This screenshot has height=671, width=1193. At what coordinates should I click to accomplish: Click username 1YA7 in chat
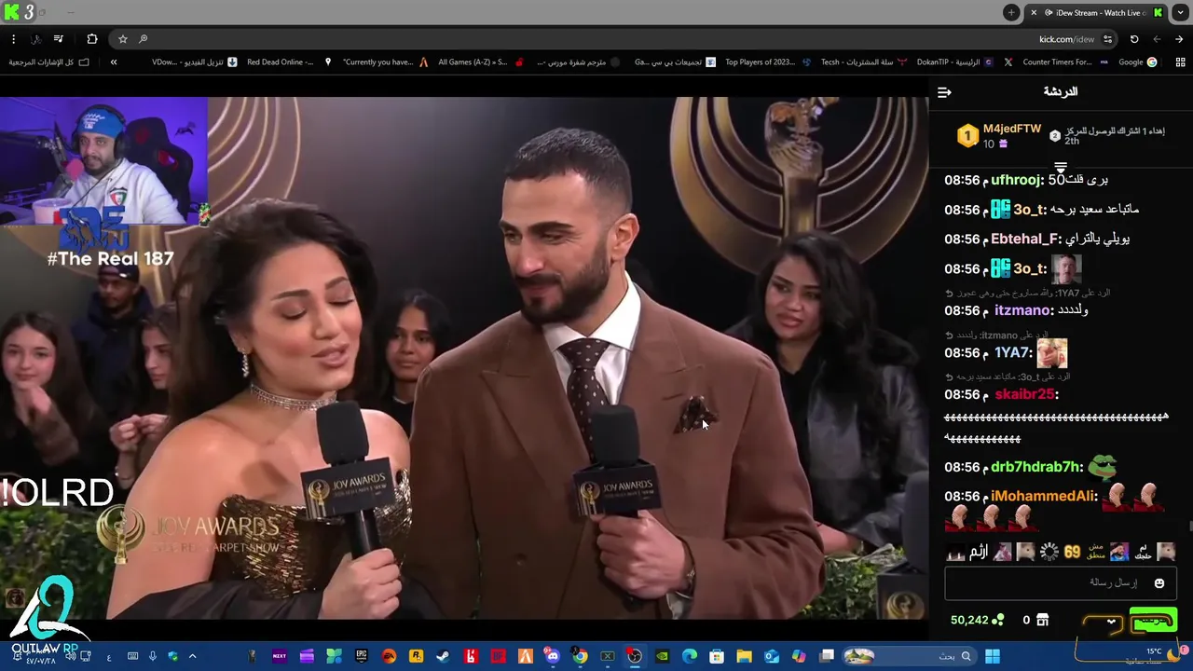tap(1011, 353)
